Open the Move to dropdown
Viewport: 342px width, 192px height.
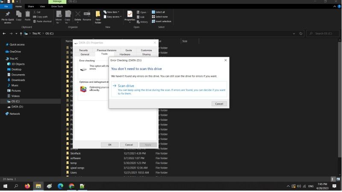pyautogui.click(x=59, y=17)
